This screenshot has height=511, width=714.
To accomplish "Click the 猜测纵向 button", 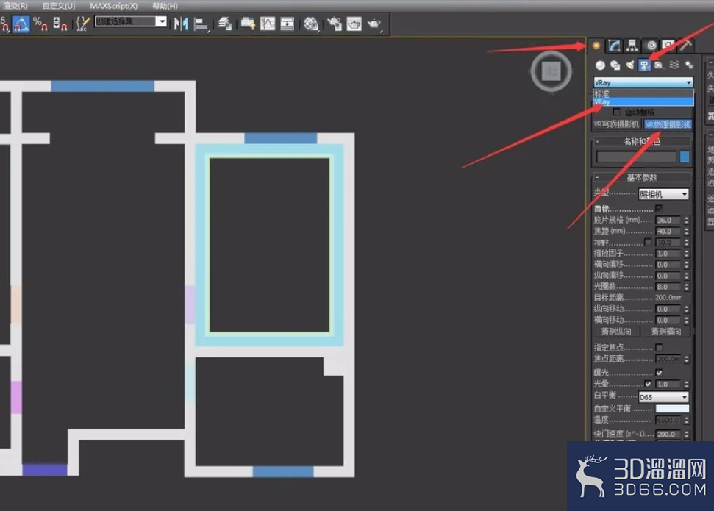I will pos(616,332).
